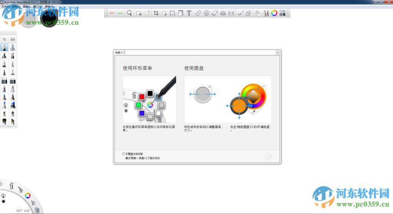Open the Brush Palette from the top toolbar

pyautogui.click(x=266, y=13)
